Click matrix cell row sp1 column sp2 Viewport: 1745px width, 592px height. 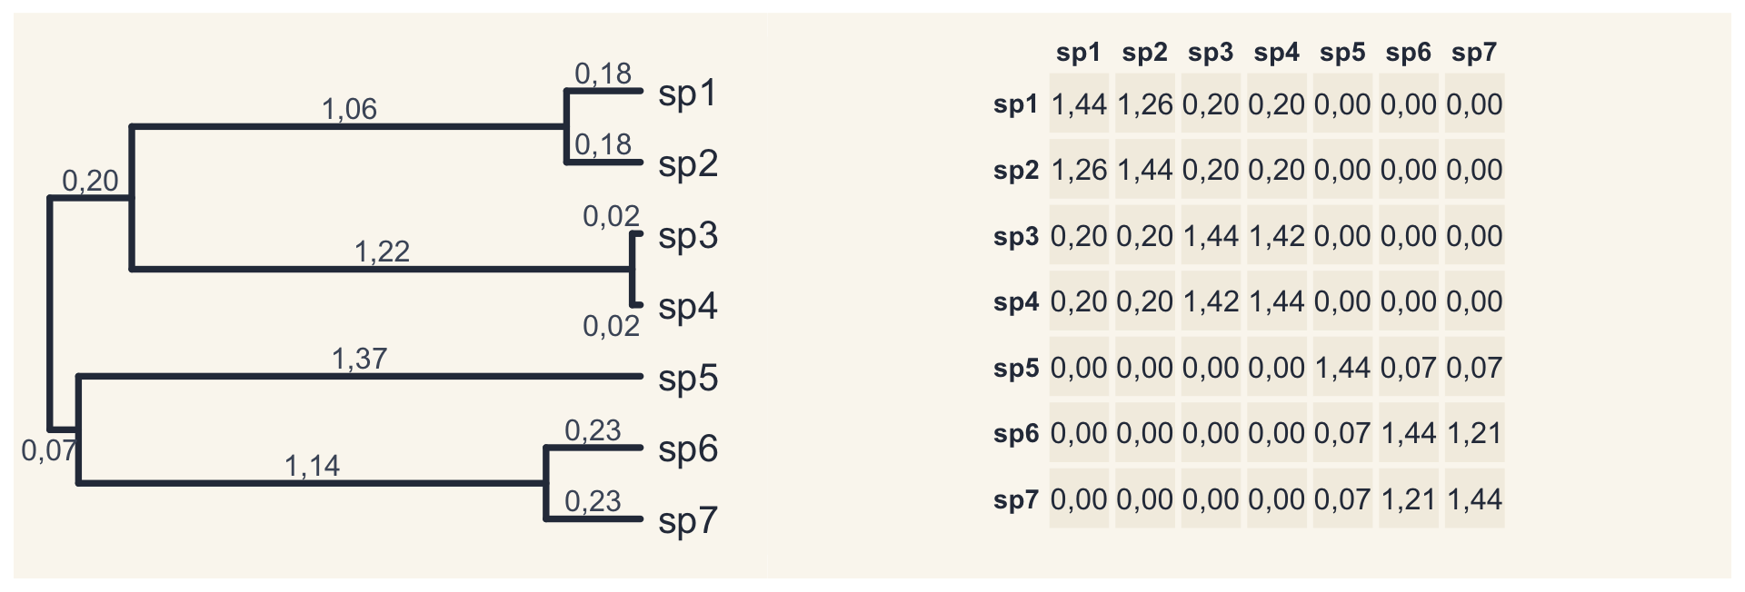pyautogui.click(x=1145, y=104)
